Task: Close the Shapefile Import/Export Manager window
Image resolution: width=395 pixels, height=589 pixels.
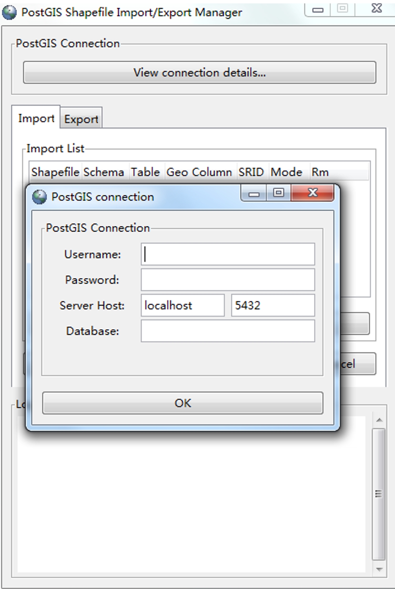Action: pos(376,9)
